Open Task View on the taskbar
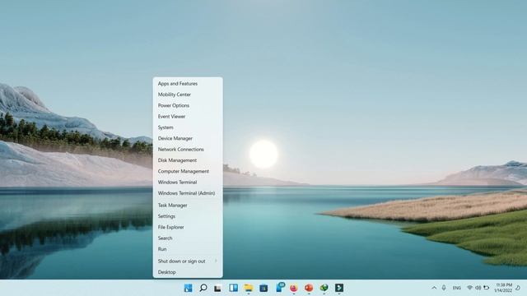527x296 pixels. pos(217,288)
